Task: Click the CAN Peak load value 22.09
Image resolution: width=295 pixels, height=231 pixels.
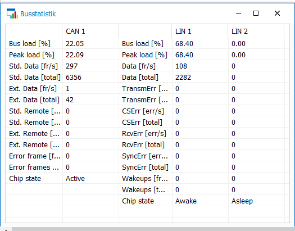Action: (x=75, y=55)
